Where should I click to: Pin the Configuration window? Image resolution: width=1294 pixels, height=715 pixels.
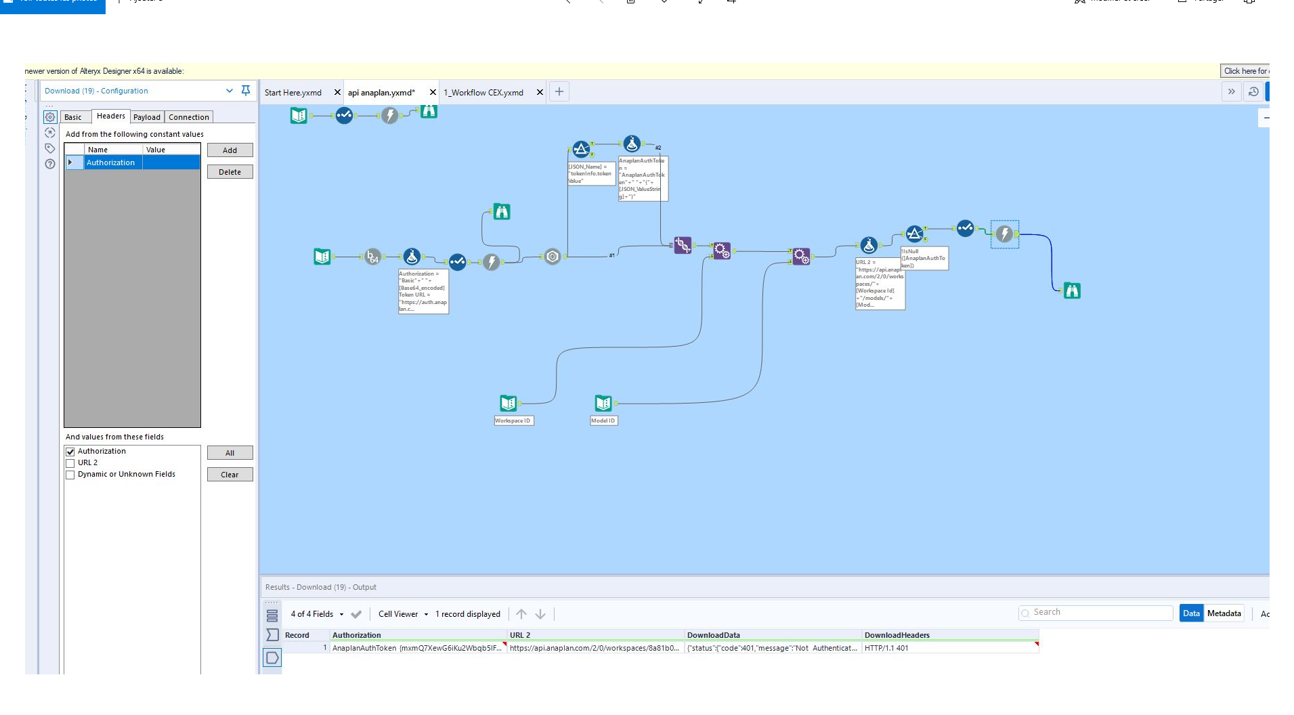pyautogui.click(x=246, y=91)
